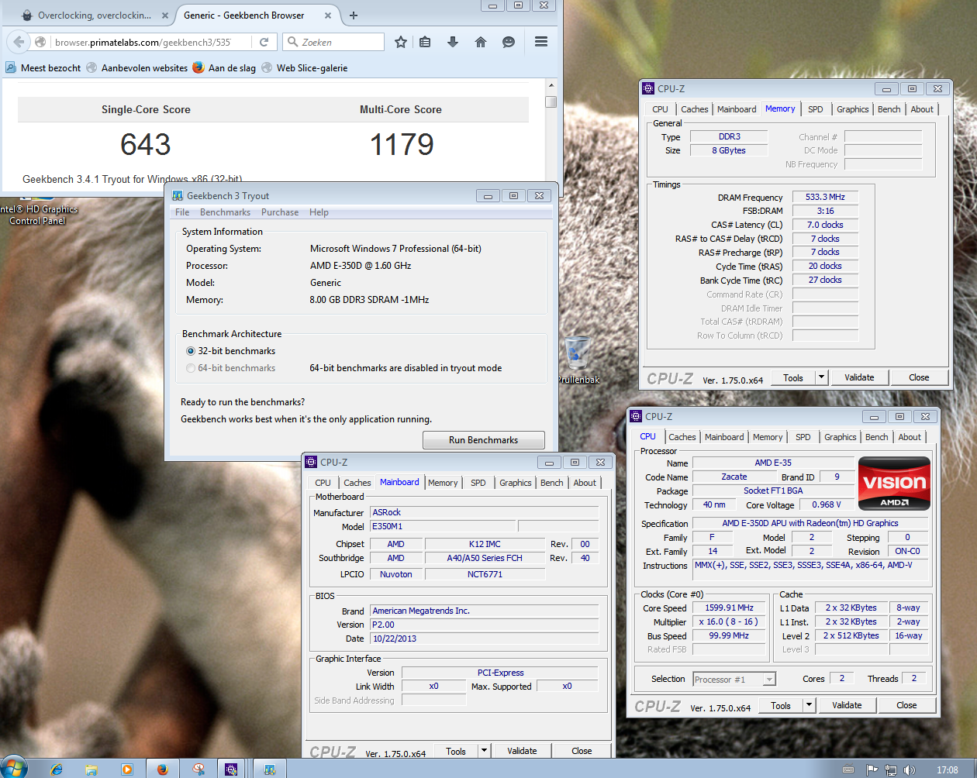Open a new Firefox tab with plus

coord(354,15)
